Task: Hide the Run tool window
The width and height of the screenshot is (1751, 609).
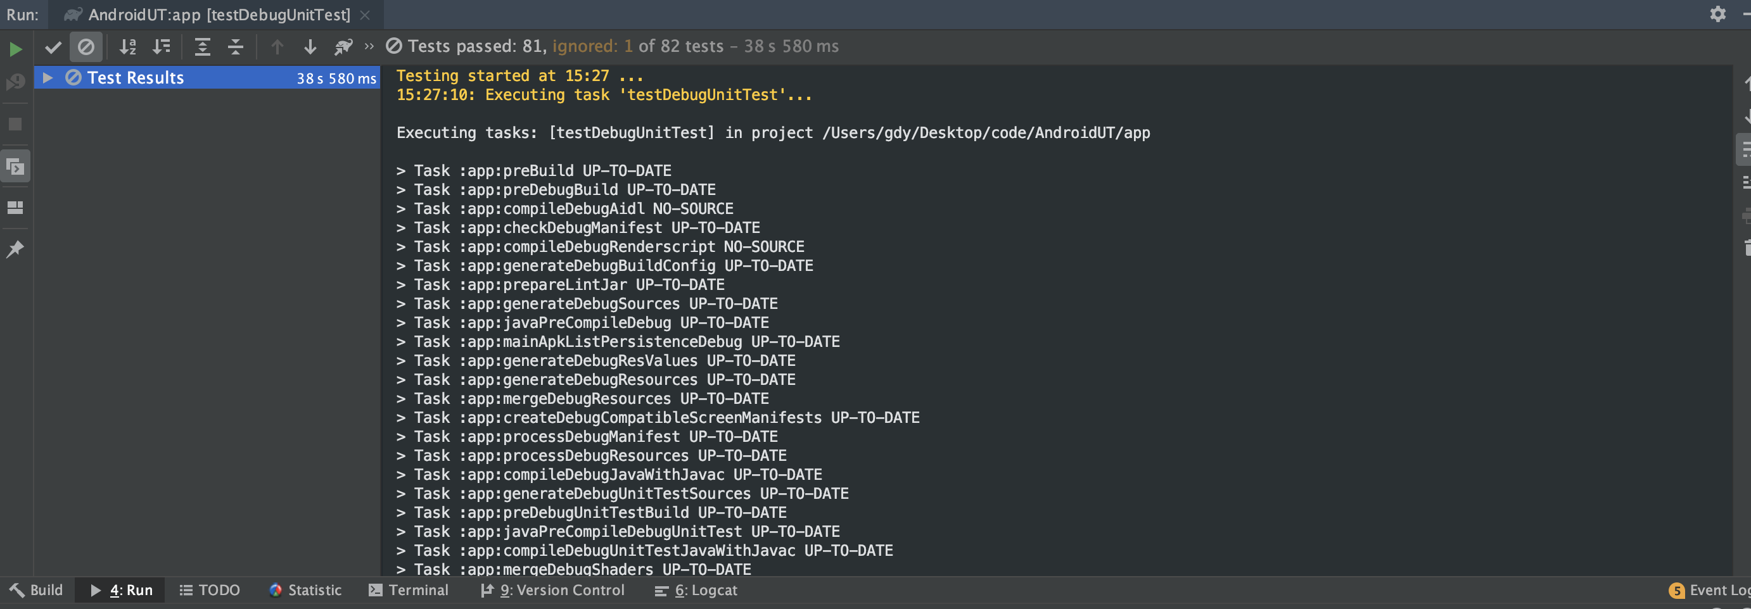Action: coord(1747,15)
